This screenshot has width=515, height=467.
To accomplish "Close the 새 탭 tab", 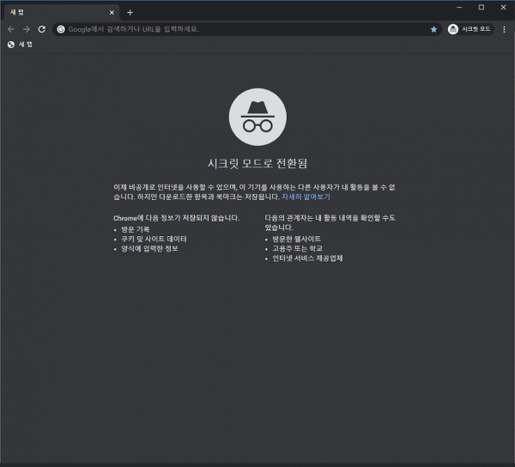I will 112,13.
